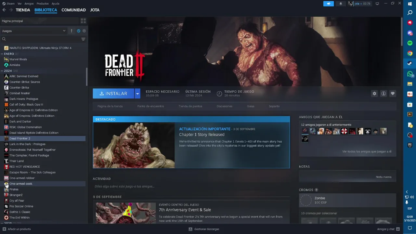Open Amigos y chat
Viewport: 416px width, 234px height.
pos(388,229)
